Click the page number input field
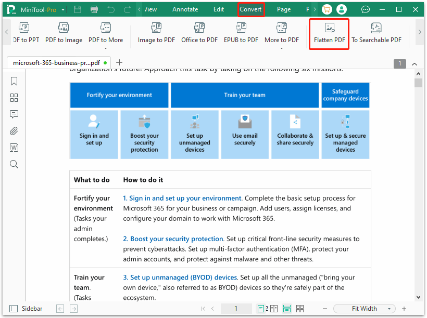 click(236, 309)
